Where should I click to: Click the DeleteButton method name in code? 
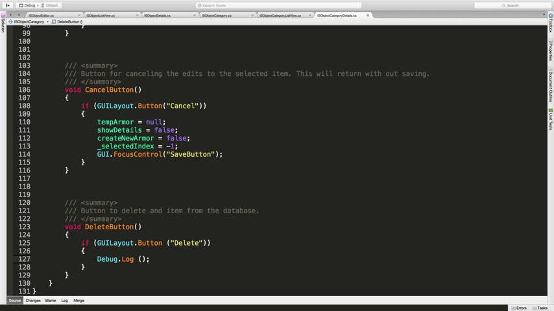tap(109, 227)
